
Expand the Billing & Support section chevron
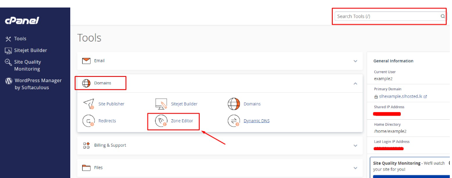pyautogui.click(x=355, y=145)
